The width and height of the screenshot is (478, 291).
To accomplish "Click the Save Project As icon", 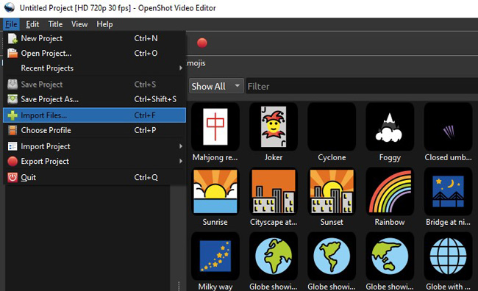I will [13, 99].
